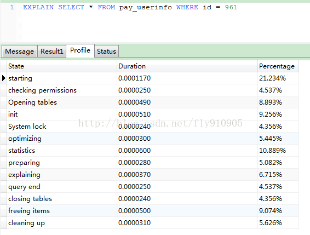
Task: Click percentage value 5.626%
Action: 271,223
